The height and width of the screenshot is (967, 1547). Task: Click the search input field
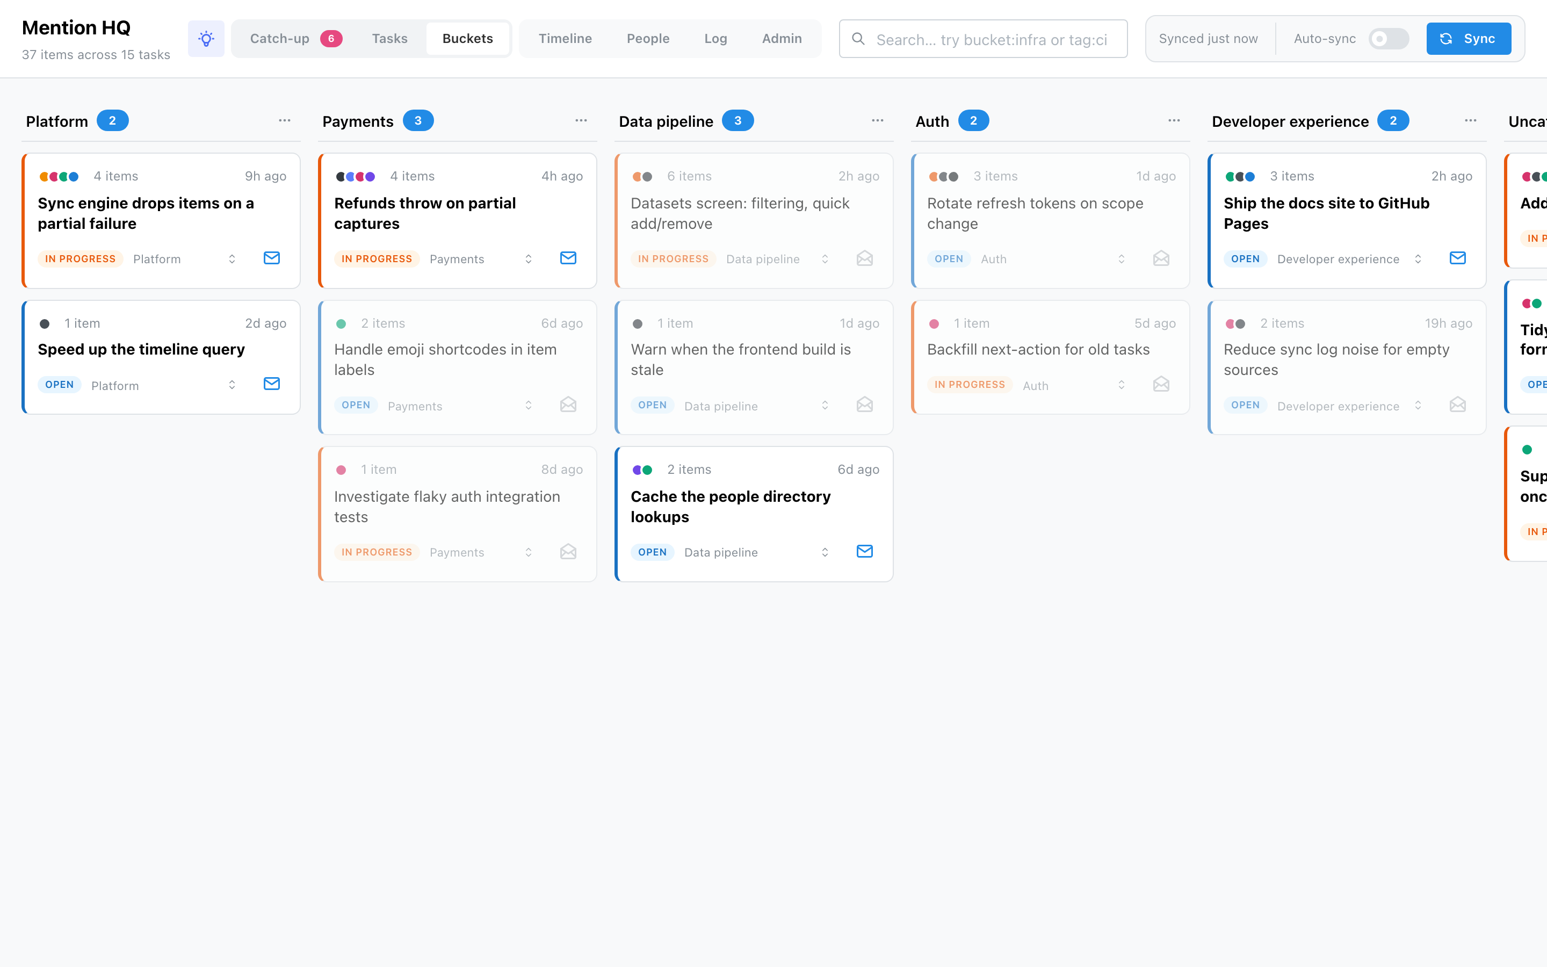pos(982,39)
